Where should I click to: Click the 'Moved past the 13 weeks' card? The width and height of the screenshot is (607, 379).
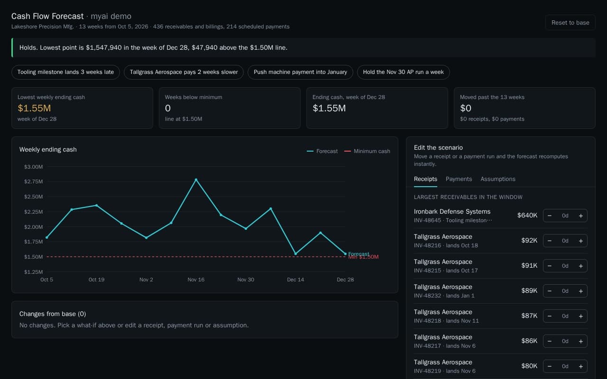[524, 108]
